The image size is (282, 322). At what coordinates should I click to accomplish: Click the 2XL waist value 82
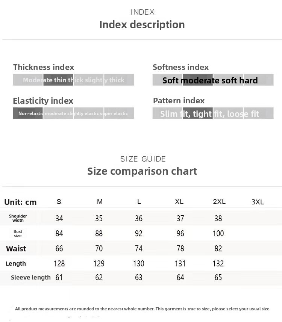(218, 249)
